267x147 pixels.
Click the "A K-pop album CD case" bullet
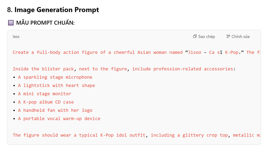tap(46, 102)
